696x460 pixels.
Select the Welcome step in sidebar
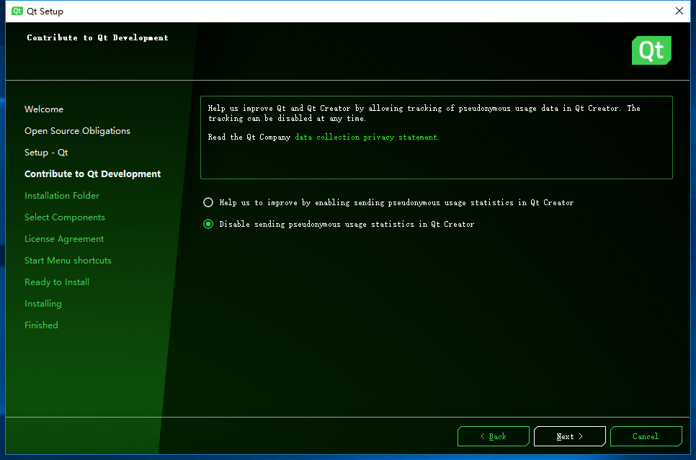pos(44,109)
